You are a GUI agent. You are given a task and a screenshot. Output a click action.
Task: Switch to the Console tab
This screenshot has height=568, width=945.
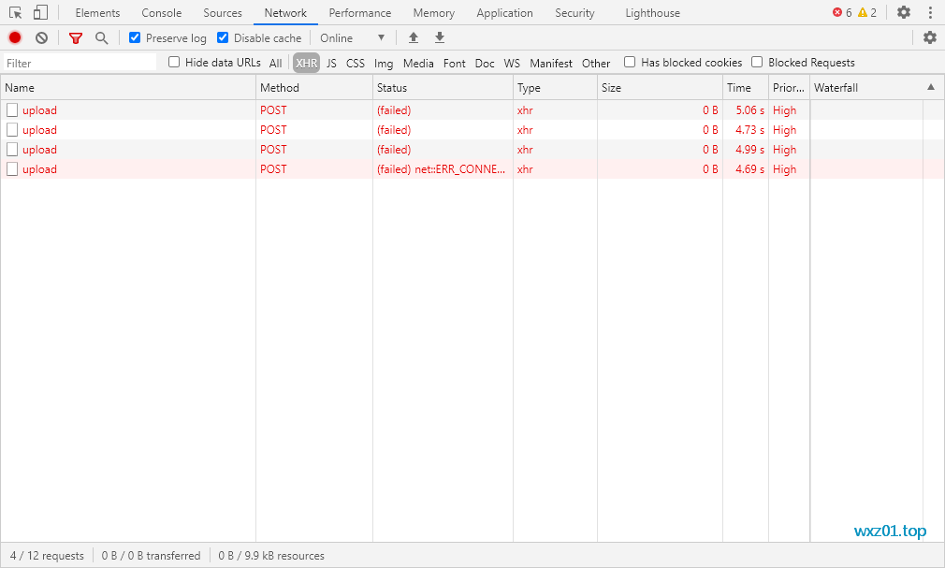click(x=162, y=13)
